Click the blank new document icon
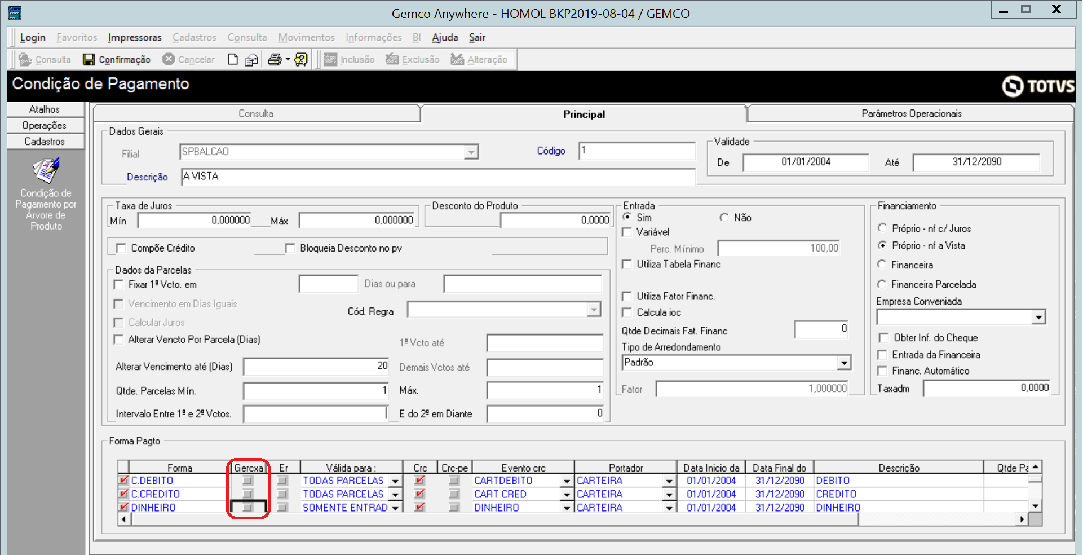Screen dimensions: 1083x555 pyautogui.click(x=233, y=59)
